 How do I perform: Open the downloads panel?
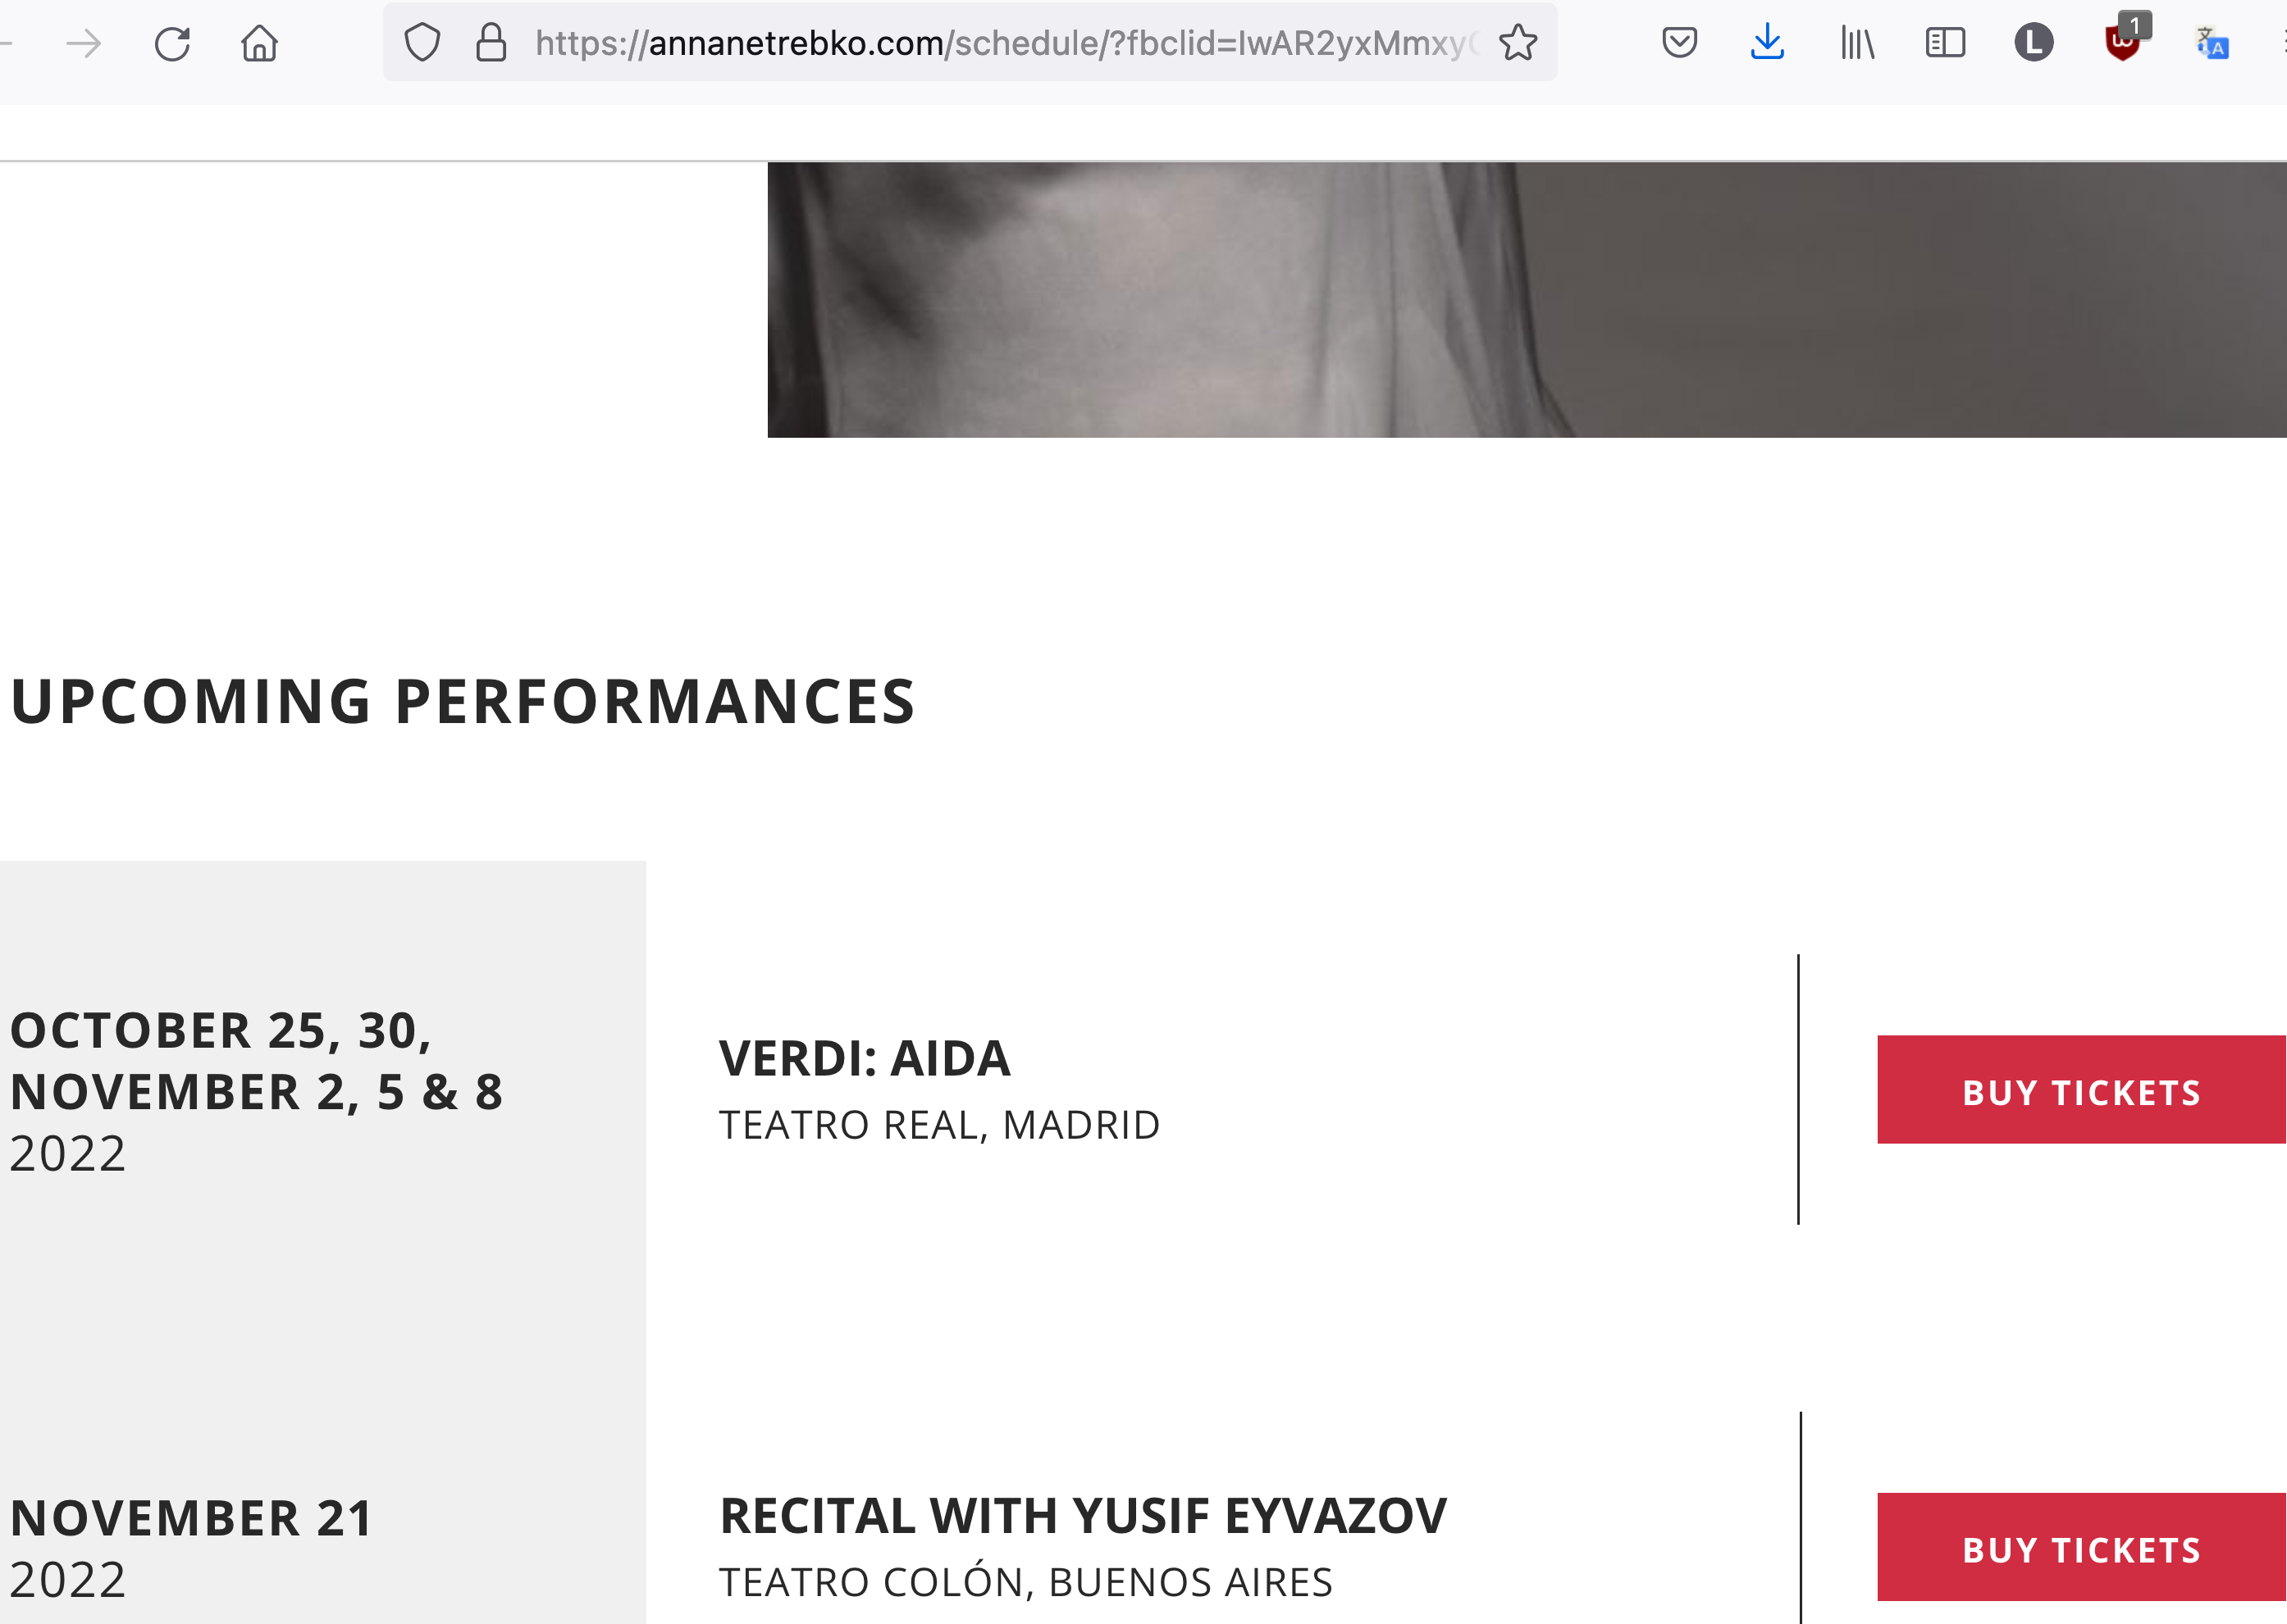[x=1767, y=43]
